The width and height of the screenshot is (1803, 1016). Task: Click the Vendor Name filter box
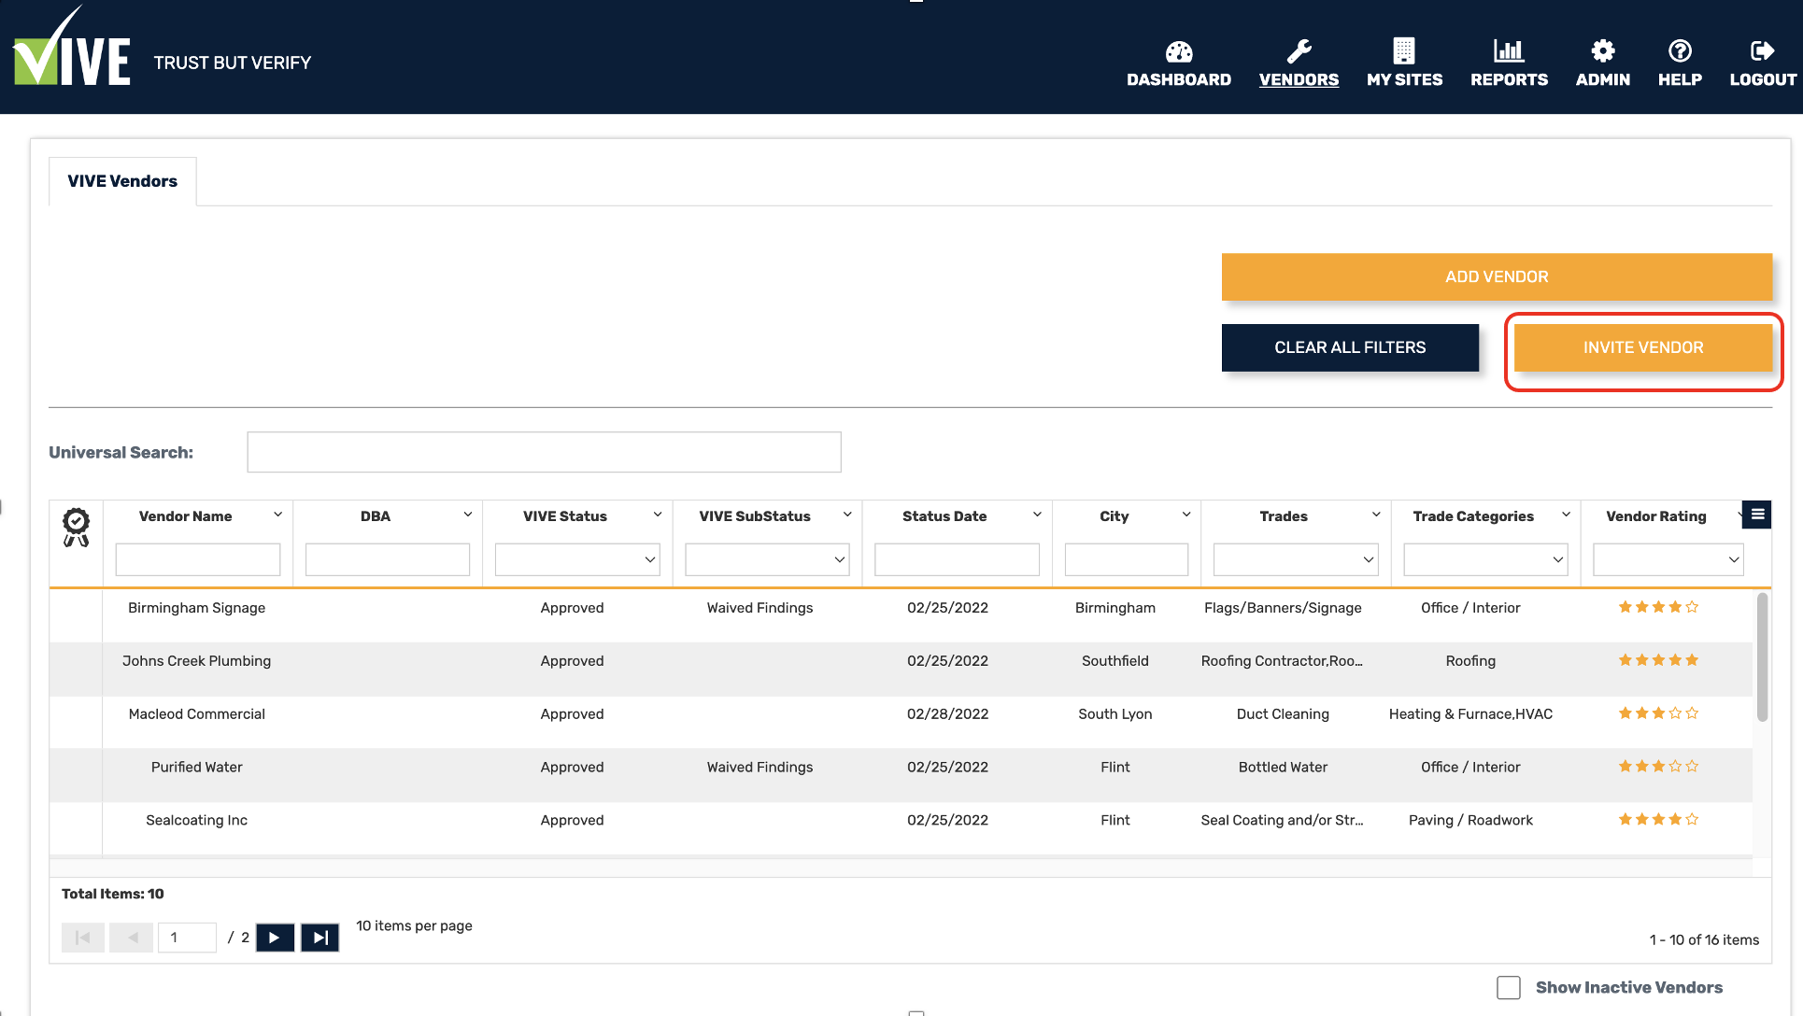[x=198, y=559]
